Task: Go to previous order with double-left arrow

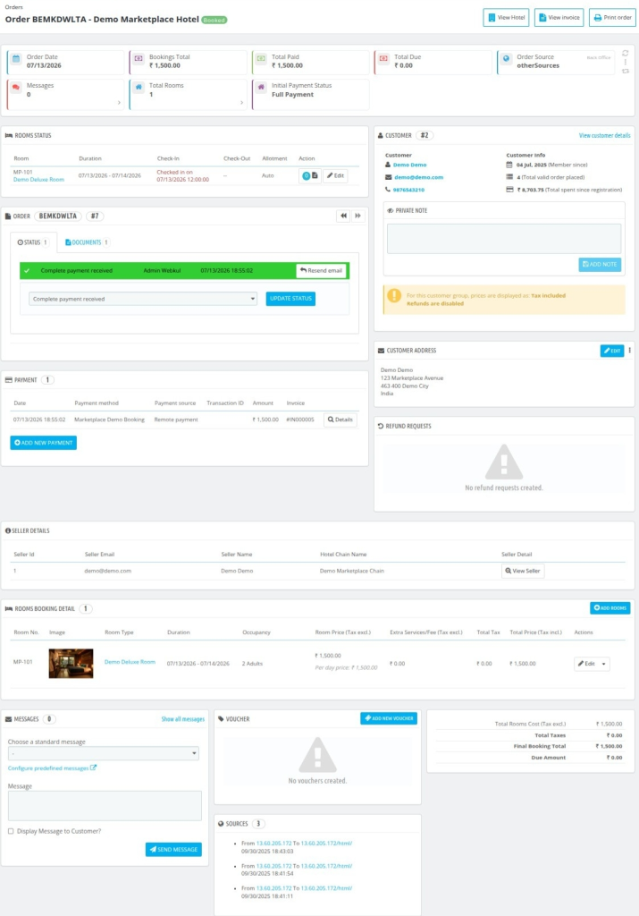Action: click(x=343, y=216)
